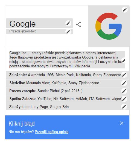Click Sergey Brin in the founders row

click(59, 107)
